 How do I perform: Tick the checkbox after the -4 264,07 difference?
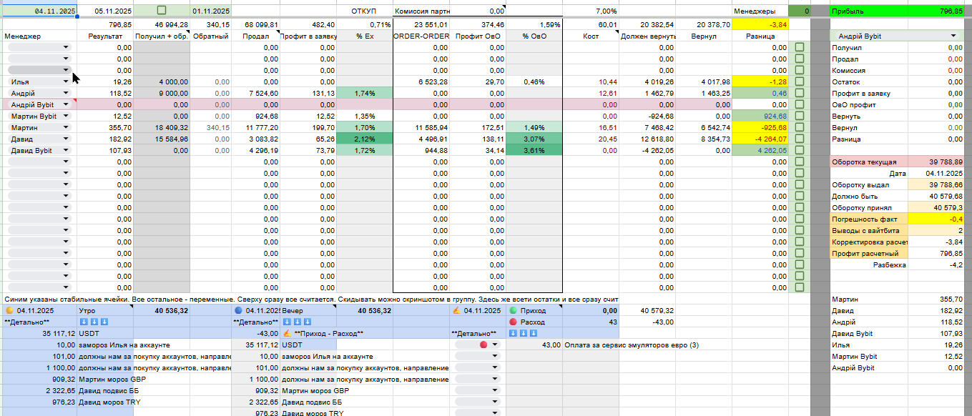(x=799, y=139)
